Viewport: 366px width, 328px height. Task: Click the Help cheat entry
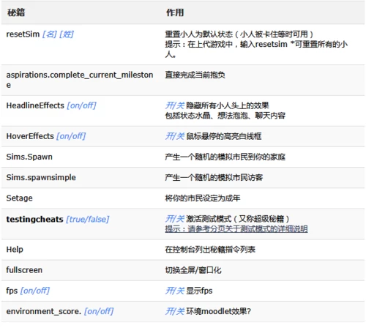point(15,250)
